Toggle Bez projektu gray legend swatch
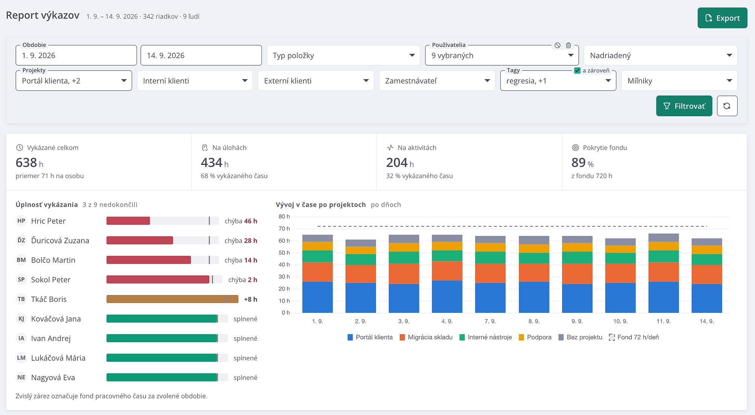The image size is (755, 415). coord(561,337)
